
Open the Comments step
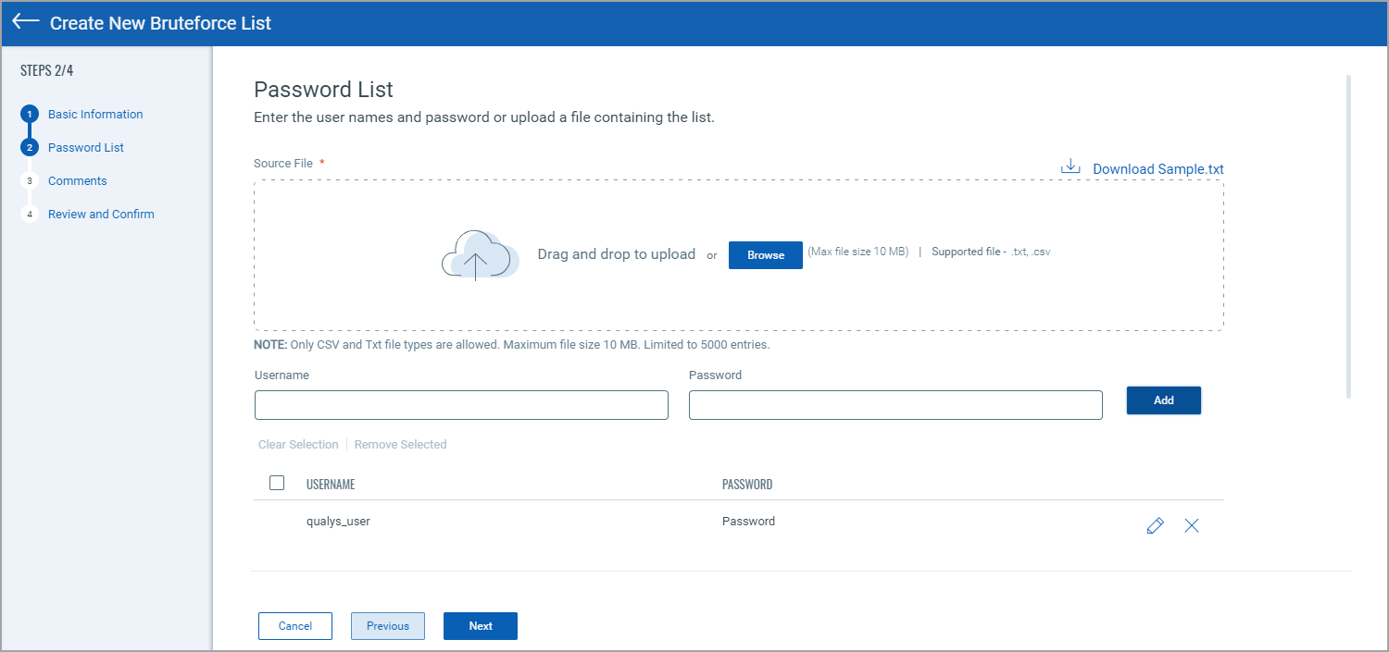pos(78,181)
